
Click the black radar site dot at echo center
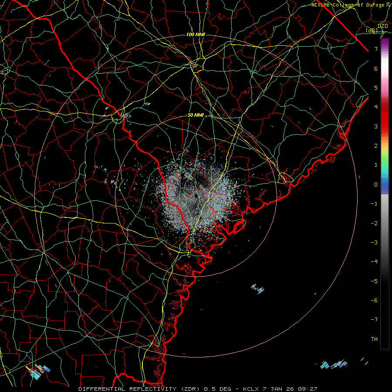point(196,195)
